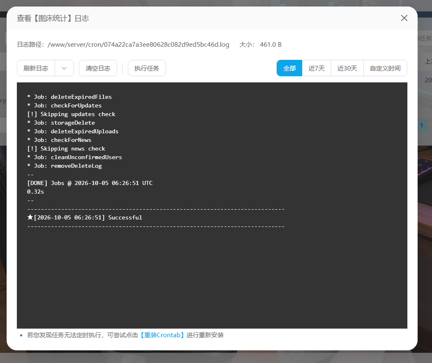Click the 461.0 B size value
The width and height of the screenshot is (432, 363).
pos(270,45)
